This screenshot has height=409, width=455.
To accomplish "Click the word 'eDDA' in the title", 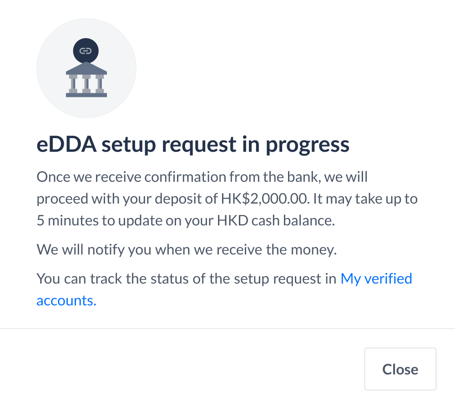I will (66, 145).
